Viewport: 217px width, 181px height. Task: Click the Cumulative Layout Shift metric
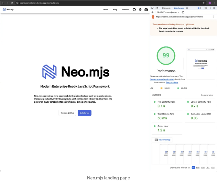(x=200, y=116)
